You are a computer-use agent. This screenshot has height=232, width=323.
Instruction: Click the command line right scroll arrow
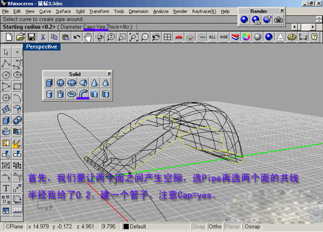313,27
